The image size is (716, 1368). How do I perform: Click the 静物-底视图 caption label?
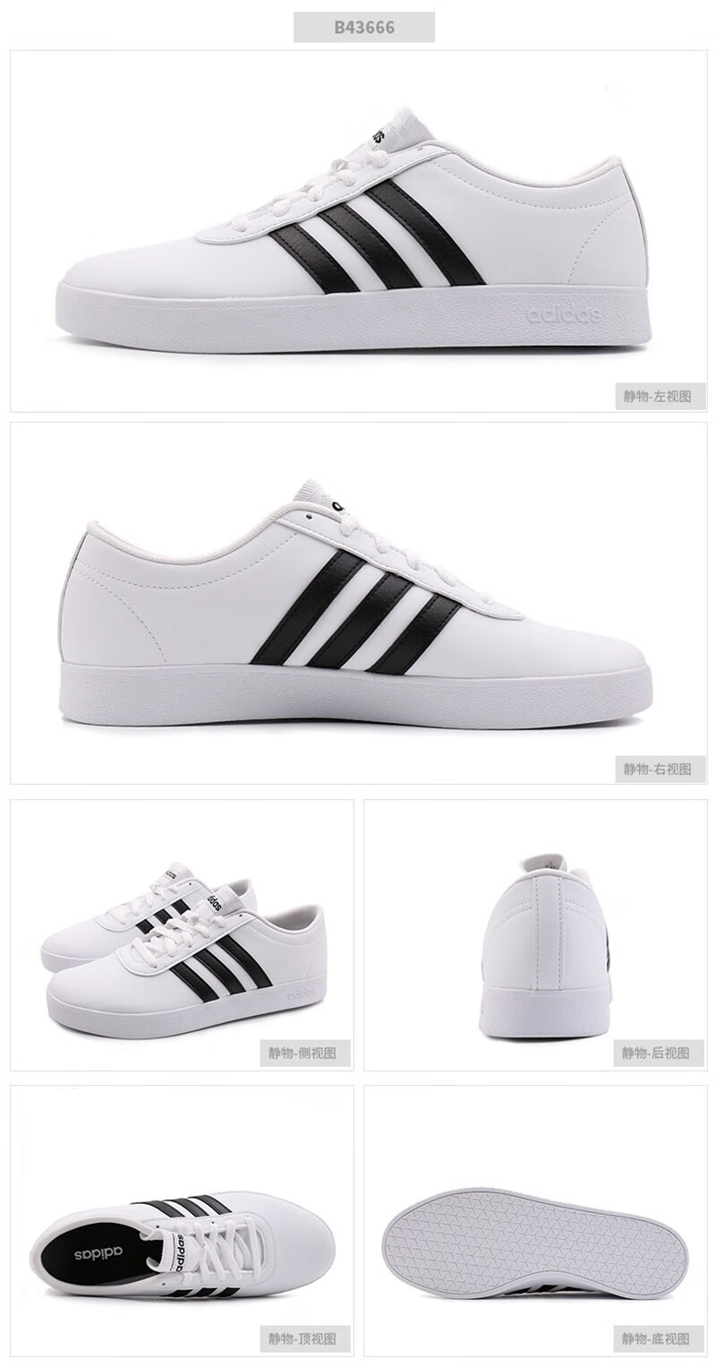coord(658,1339)
